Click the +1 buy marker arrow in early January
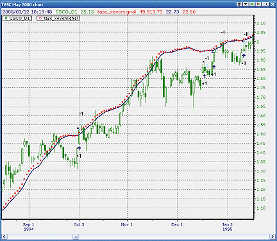The width and height of the screenshot is (277, 241). point(244,56)
